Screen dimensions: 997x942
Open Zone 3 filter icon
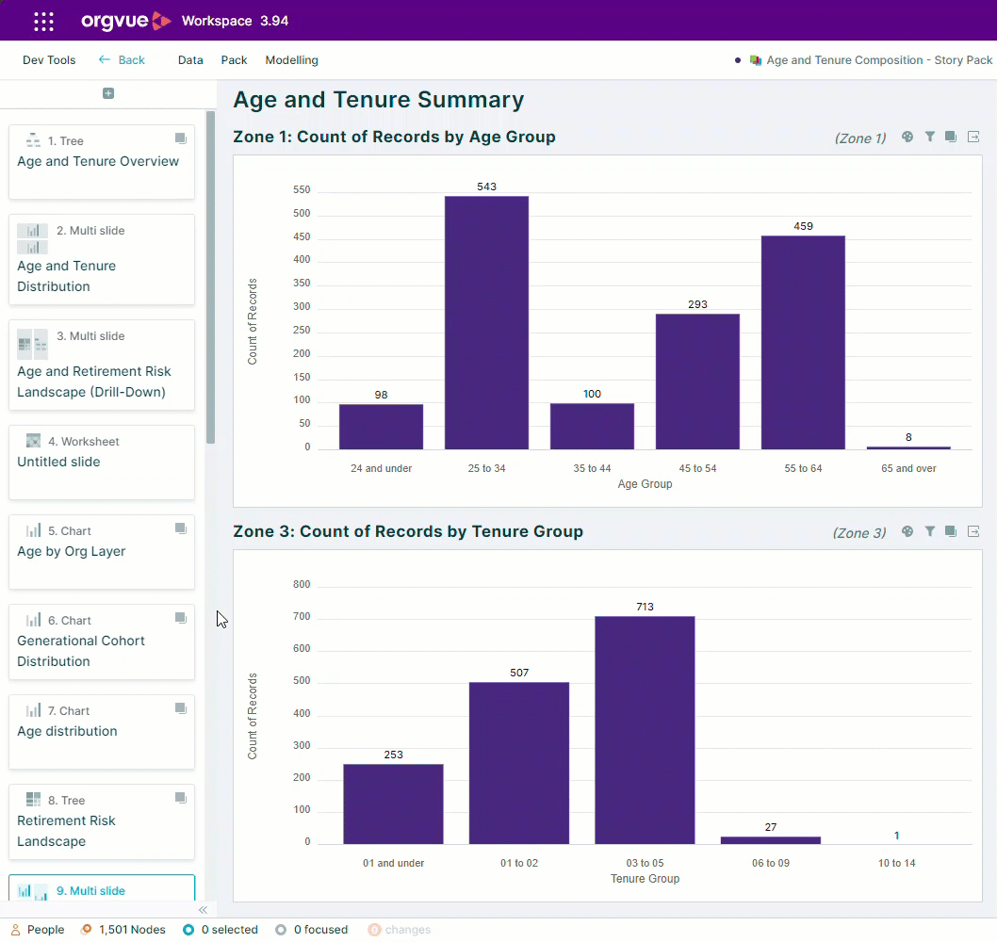coord(929,531)
